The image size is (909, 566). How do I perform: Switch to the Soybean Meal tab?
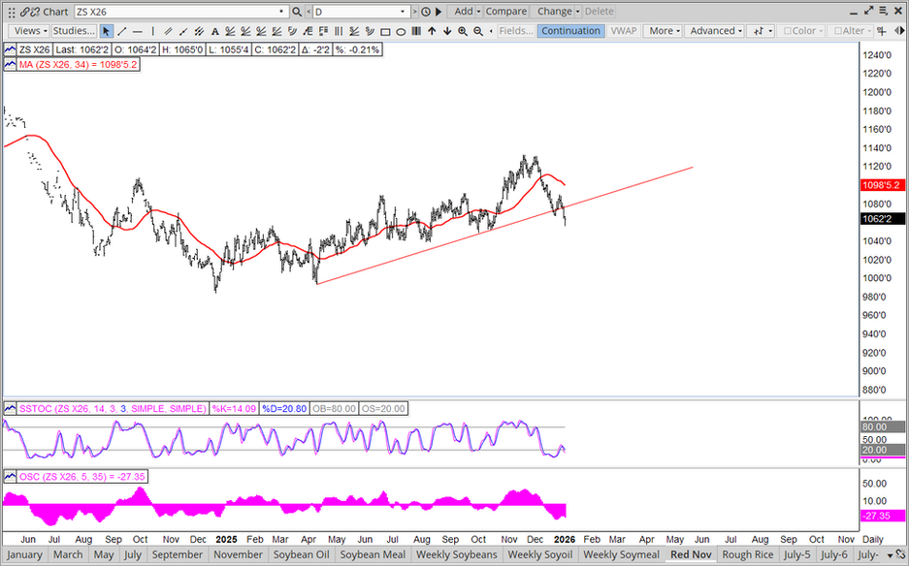[x=373, y=554]
